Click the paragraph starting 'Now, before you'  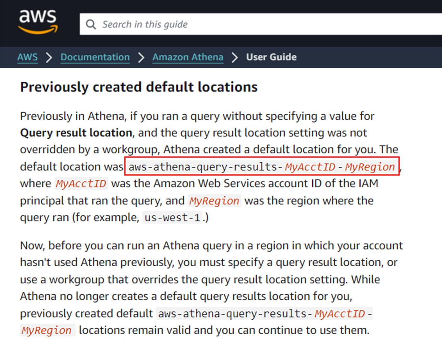point(212,288)
